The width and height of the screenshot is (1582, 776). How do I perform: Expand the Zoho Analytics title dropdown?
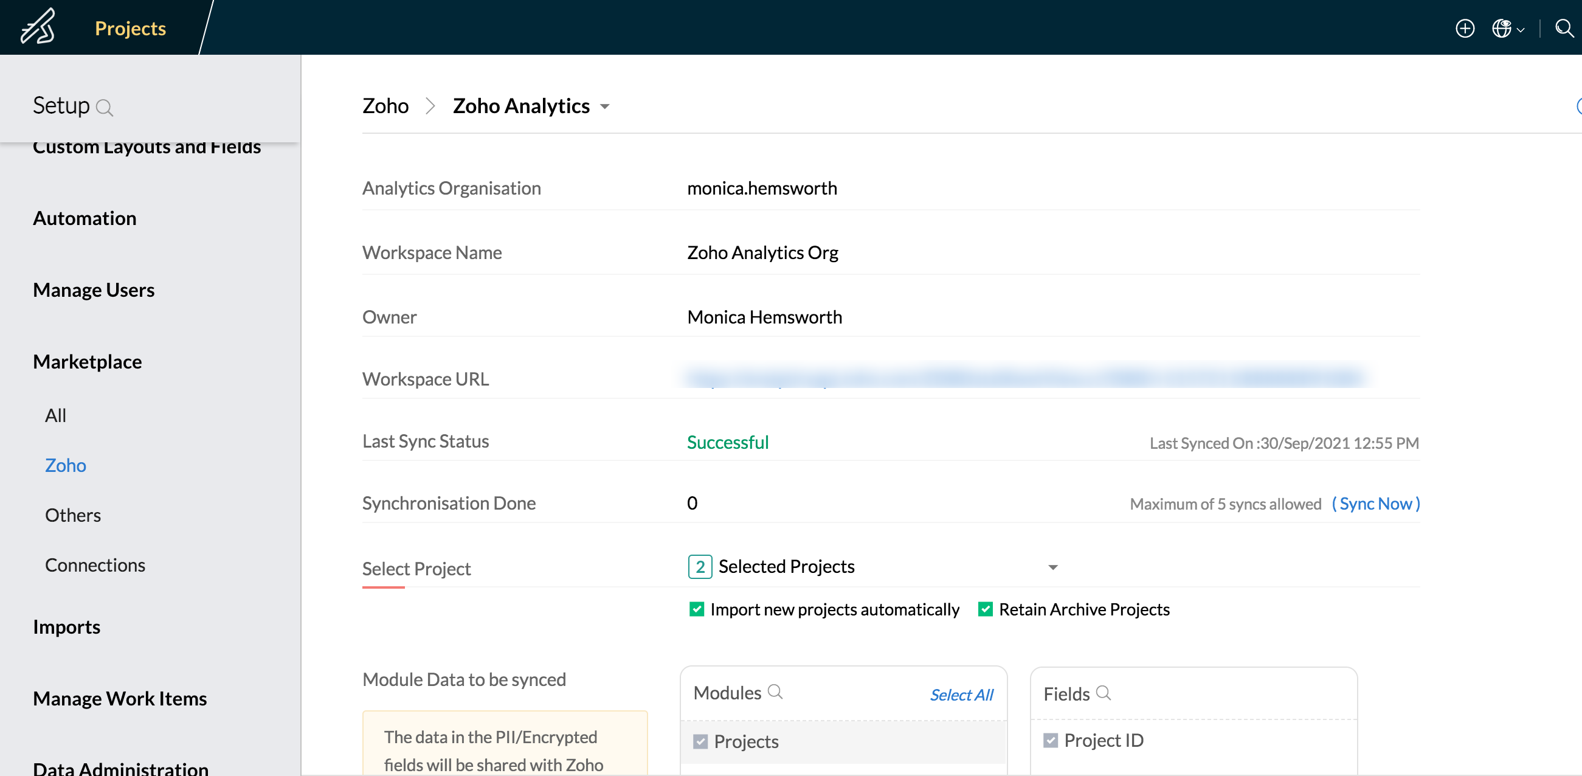coord(605,107)
